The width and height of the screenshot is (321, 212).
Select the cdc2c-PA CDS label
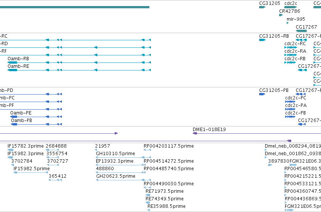pyautogui.click(x=296, y=105)
